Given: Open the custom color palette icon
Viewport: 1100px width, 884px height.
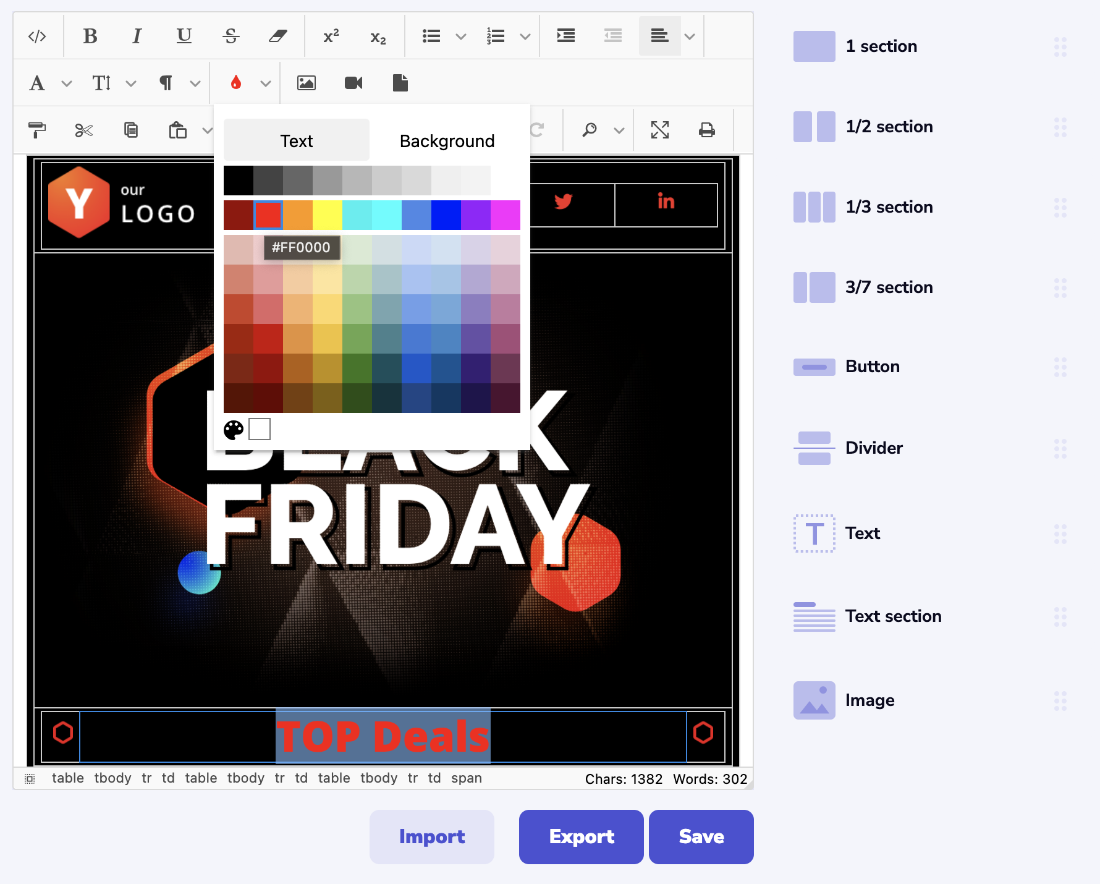Looking at the screenshot, I should click(x=234, y=430).
